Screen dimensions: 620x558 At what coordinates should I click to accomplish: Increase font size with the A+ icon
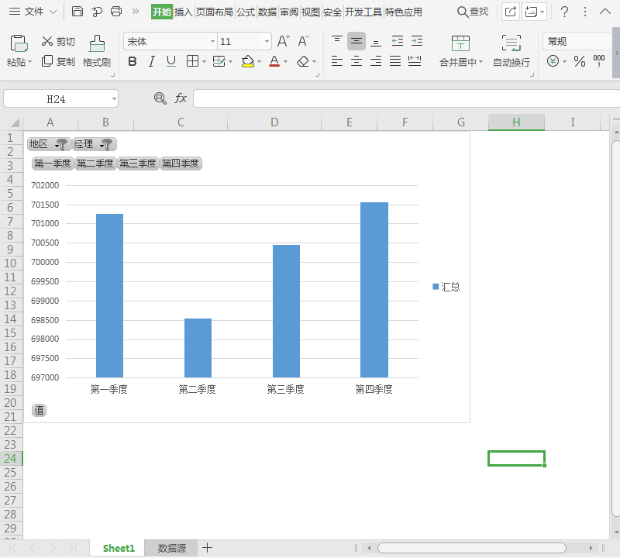pos(284,41)
